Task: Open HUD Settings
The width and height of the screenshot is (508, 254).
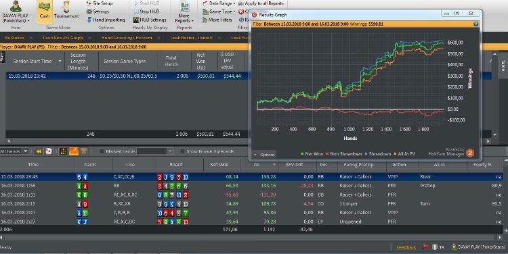Action: (150, 20)
